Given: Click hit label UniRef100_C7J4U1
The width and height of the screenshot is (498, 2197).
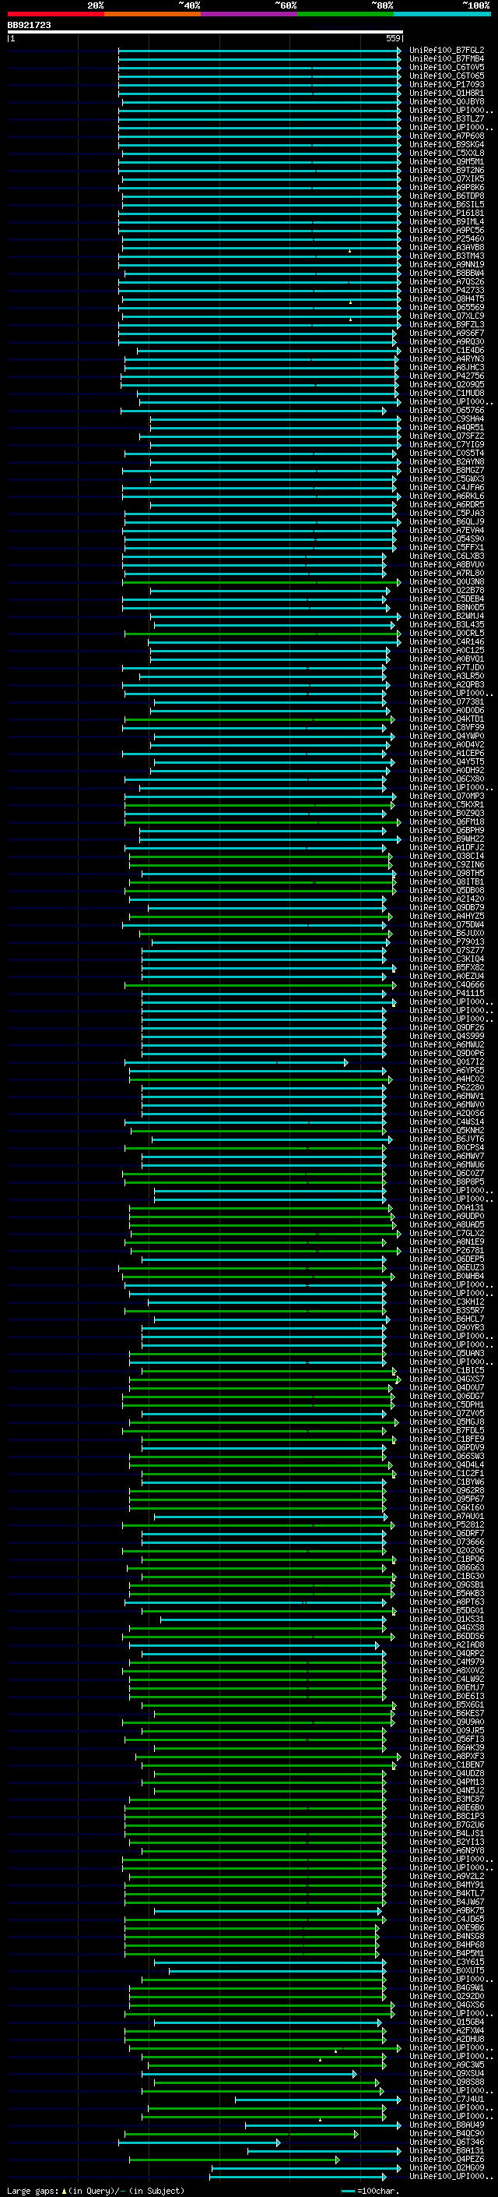Looking at the screenshot, I should click(447, 2099).
